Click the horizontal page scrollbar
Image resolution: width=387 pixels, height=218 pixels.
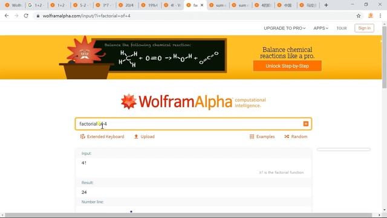click(x=188, y=215)
